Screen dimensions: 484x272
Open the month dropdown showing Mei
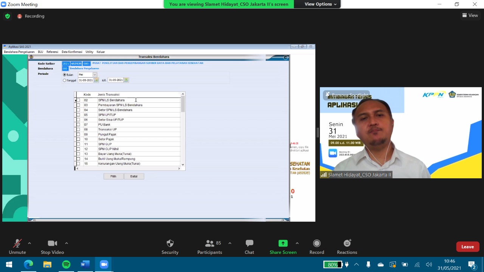coord(95,75)
